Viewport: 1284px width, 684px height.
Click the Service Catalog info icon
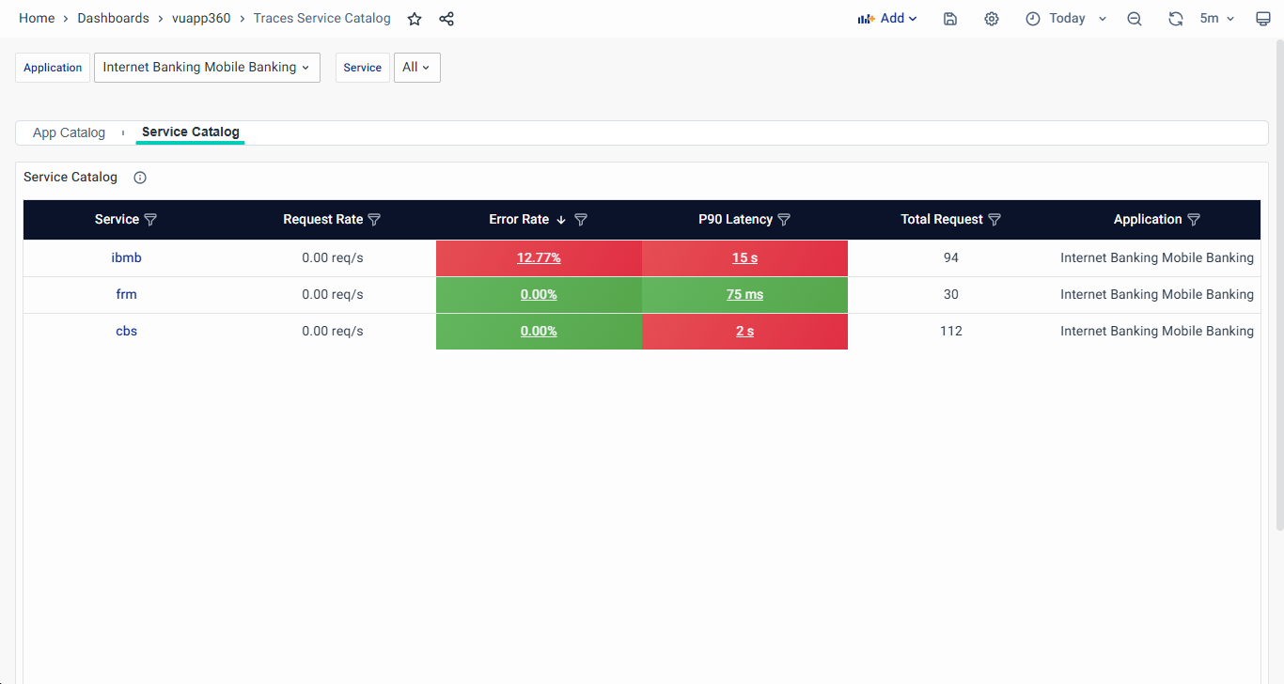point(140,178)
